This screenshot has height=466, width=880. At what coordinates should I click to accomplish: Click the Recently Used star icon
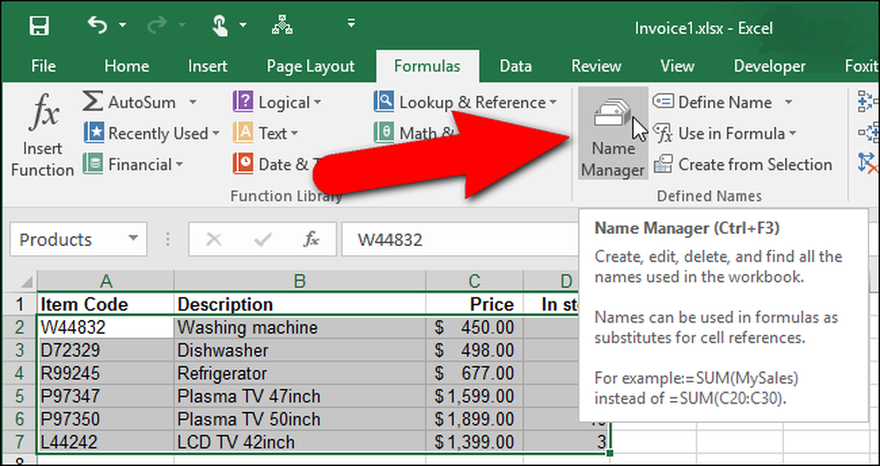point(94,134)
